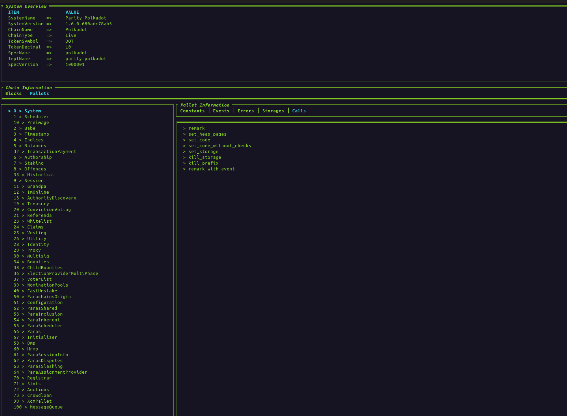Select the Claims pallet
This screenshot has width=567, height=416.
pos(28,227)
